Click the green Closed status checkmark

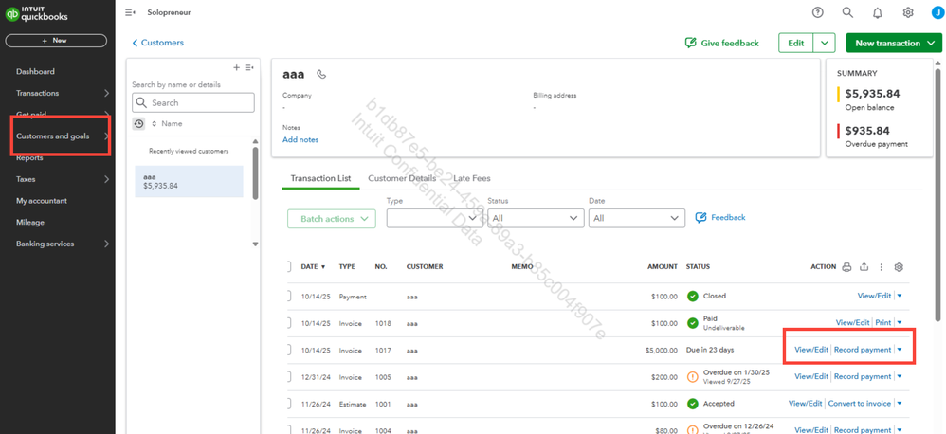[x=693, y=296]
